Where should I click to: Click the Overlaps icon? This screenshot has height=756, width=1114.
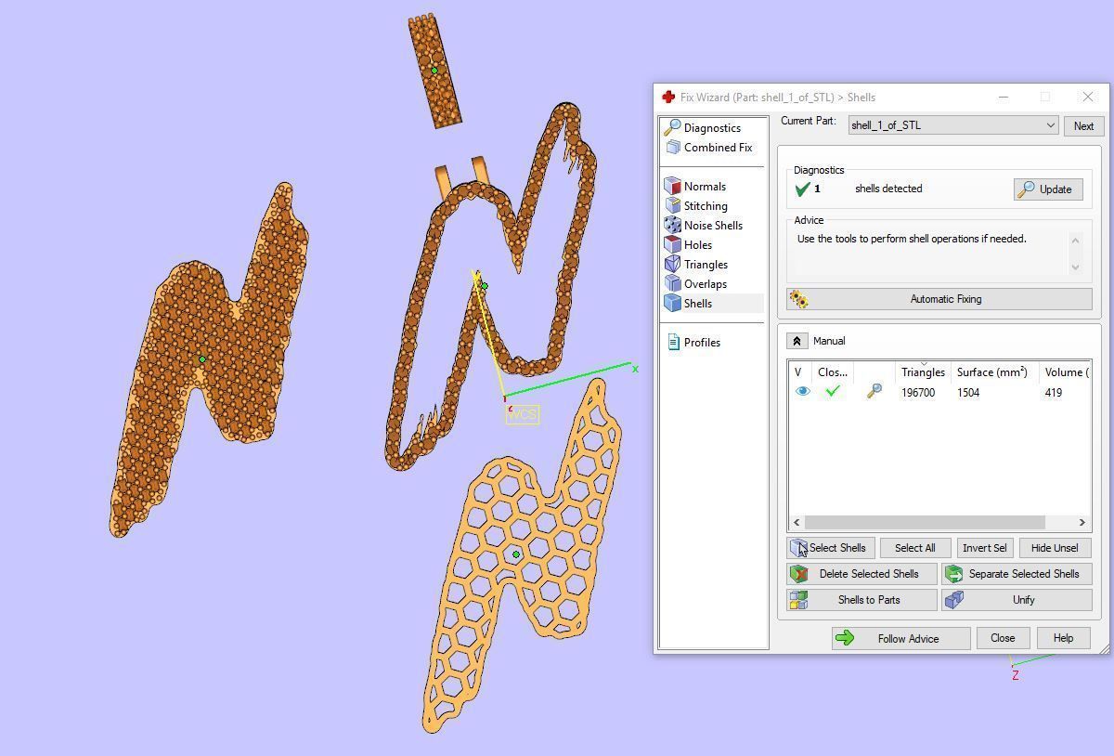pos(673,284)
